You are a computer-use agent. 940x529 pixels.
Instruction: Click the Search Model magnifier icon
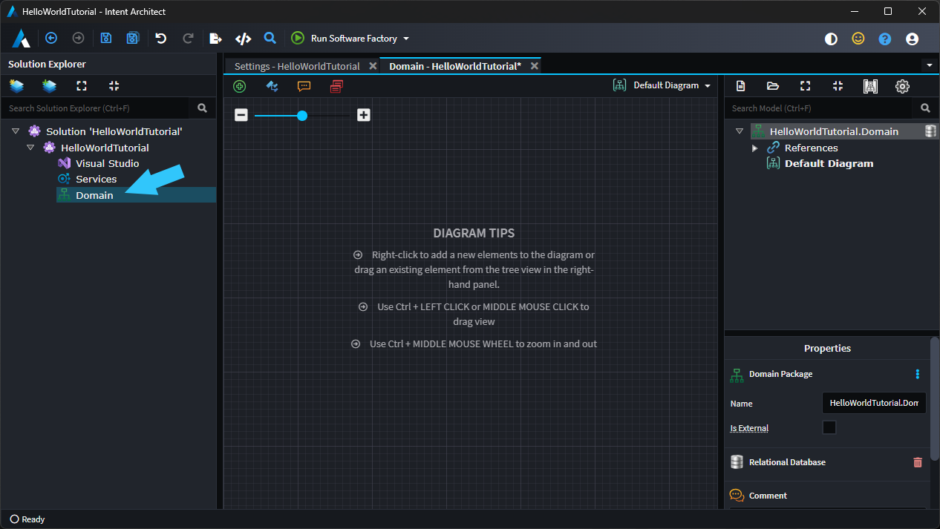click(925, 108)
